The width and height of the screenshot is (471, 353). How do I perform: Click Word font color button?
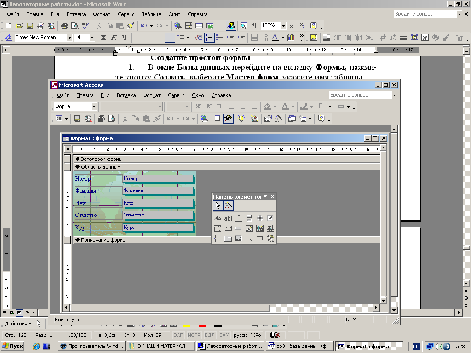[x=275, y=38]
